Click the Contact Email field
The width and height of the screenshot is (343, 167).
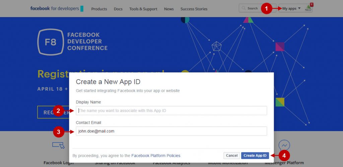coord(171,131)
